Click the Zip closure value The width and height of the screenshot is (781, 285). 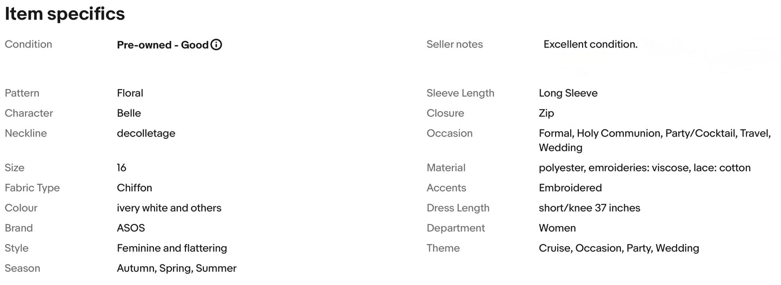point(546,113)
